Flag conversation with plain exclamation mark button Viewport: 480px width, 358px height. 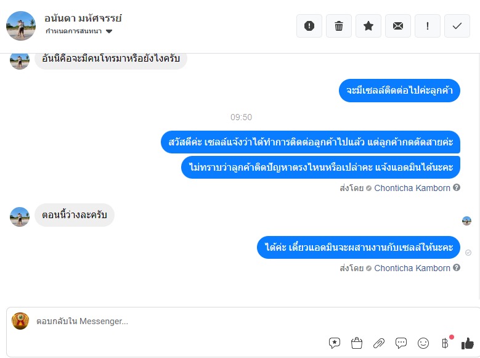(x=428, y=26)
